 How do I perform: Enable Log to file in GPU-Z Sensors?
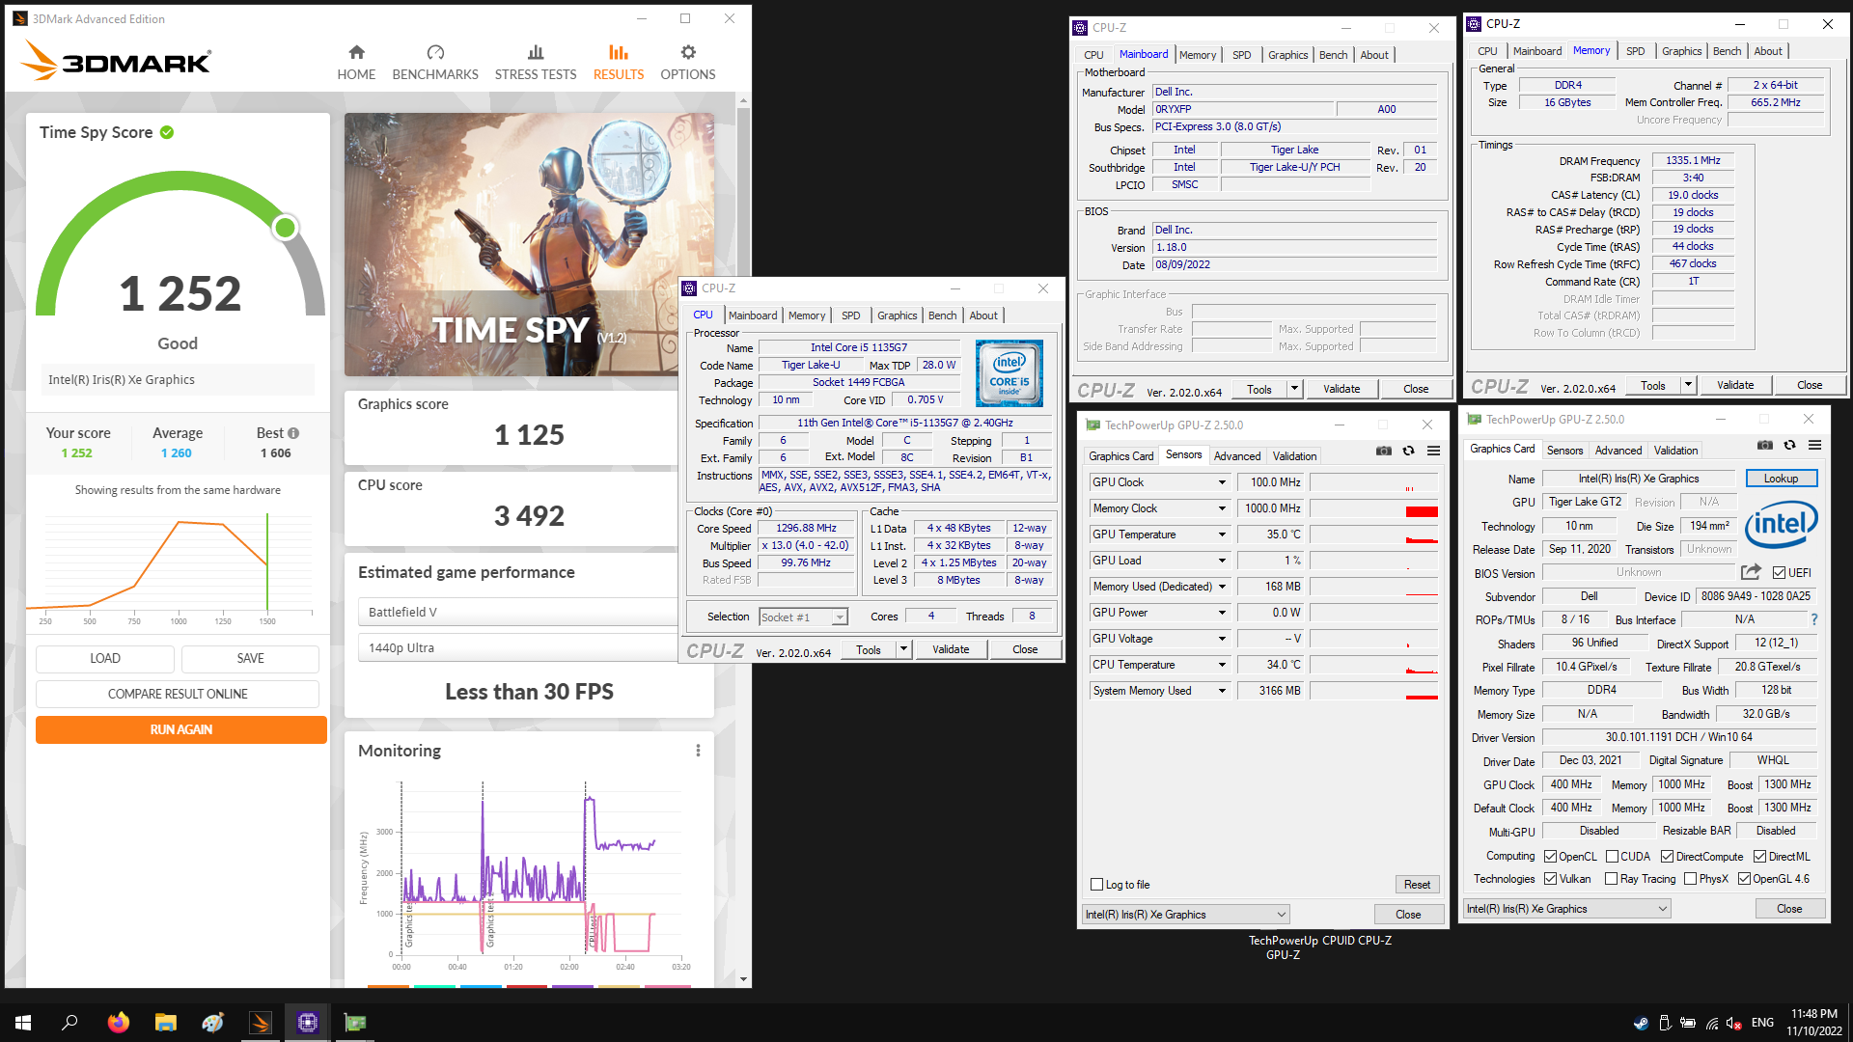pyautogui.click(x=1096, y=885)
